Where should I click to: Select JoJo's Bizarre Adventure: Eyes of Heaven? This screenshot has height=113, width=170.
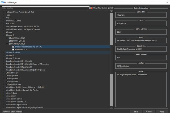(23, 29)
